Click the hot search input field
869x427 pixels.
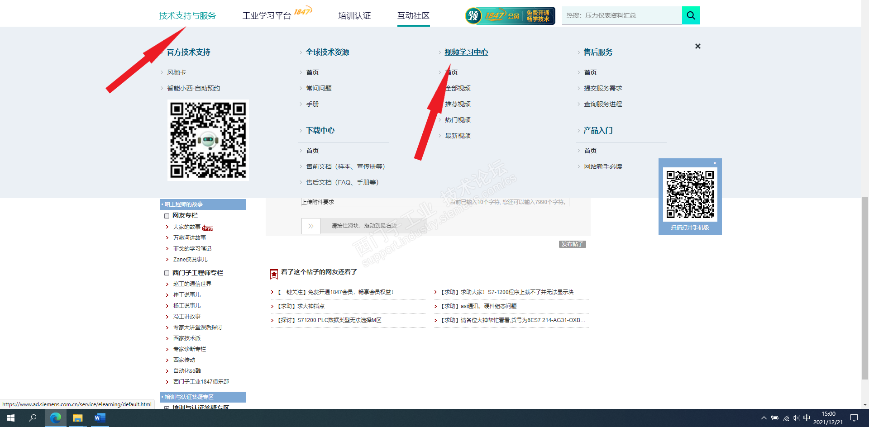click(x=622, y=15)
